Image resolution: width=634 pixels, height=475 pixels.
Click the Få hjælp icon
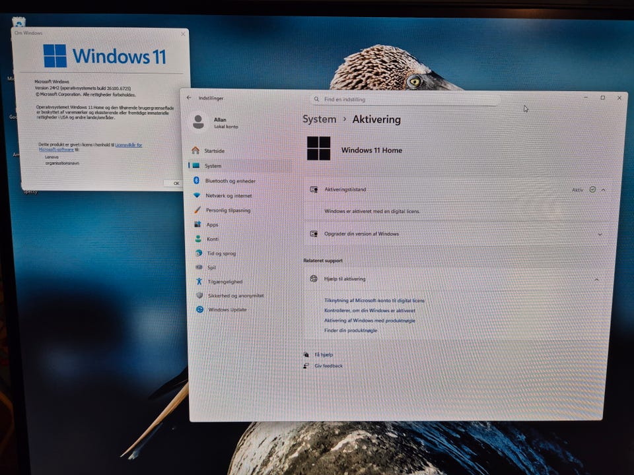[x=306, y=355]
